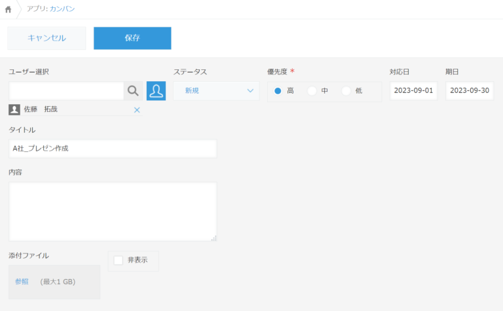Select 高 priority radio button
The width and height of the screenshot is (503, 311).
(278, 91)
